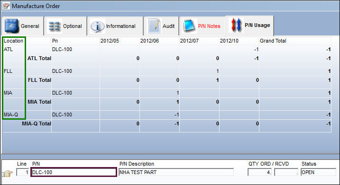Click the pointing hand line selector icon
This screenshot has height=185, width=340.
(8, 173)
